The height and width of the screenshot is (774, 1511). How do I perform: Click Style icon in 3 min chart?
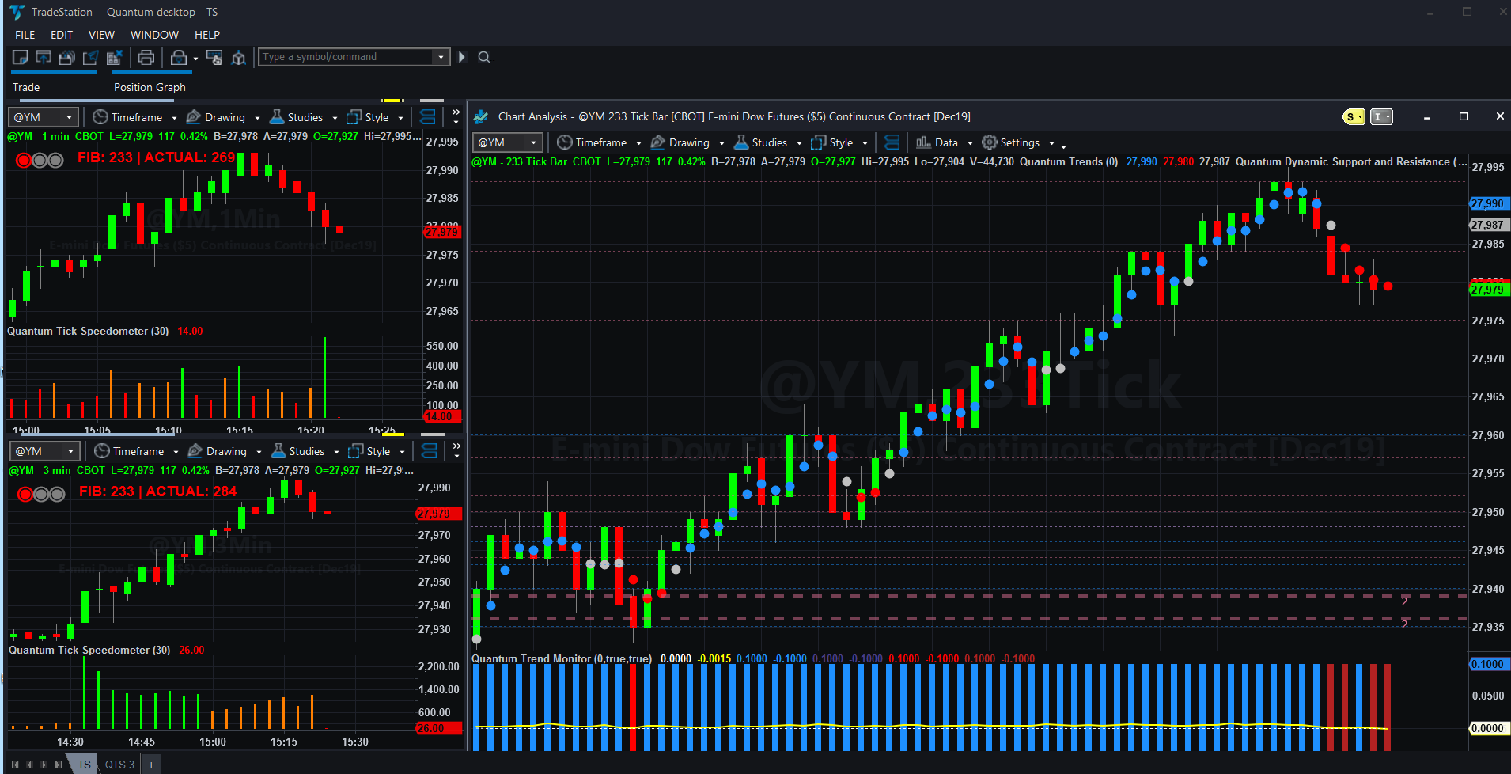(x=356, y=451)
